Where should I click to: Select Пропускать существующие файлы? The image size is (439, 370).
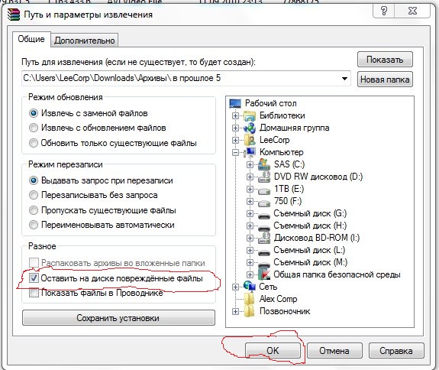[34, 210]
